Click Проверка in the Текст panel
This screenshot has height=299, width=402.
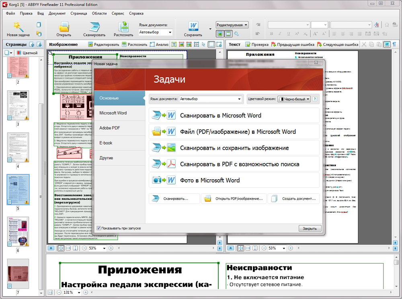click(x=257, y=45)
